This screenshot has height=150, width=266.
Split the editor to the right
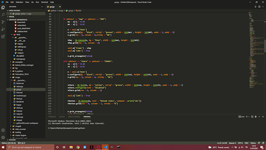[259, 7]
